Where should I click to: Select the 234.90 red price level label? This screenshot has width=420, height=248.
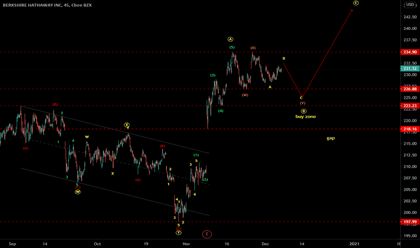coord(410,52)
